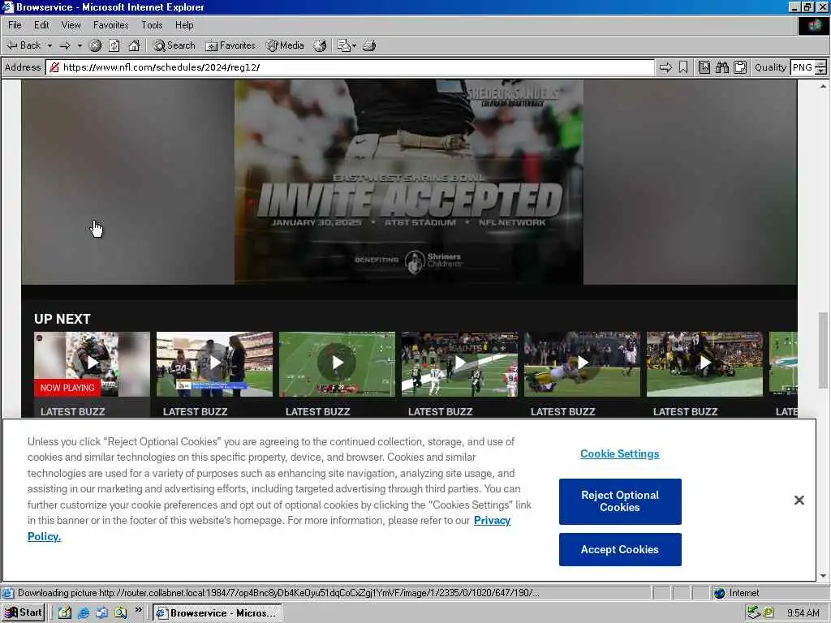Stop page loading with the Stop icon

click(96, 45)
